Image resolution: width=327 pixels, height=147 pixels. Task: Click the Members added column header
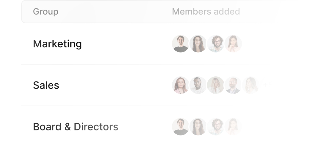[x=206, y=12]
